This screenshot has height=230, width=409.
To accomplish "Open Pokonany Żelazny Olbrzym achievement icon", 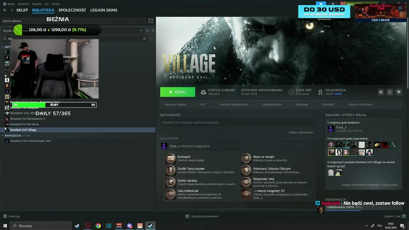I will [x=246, y=170].
